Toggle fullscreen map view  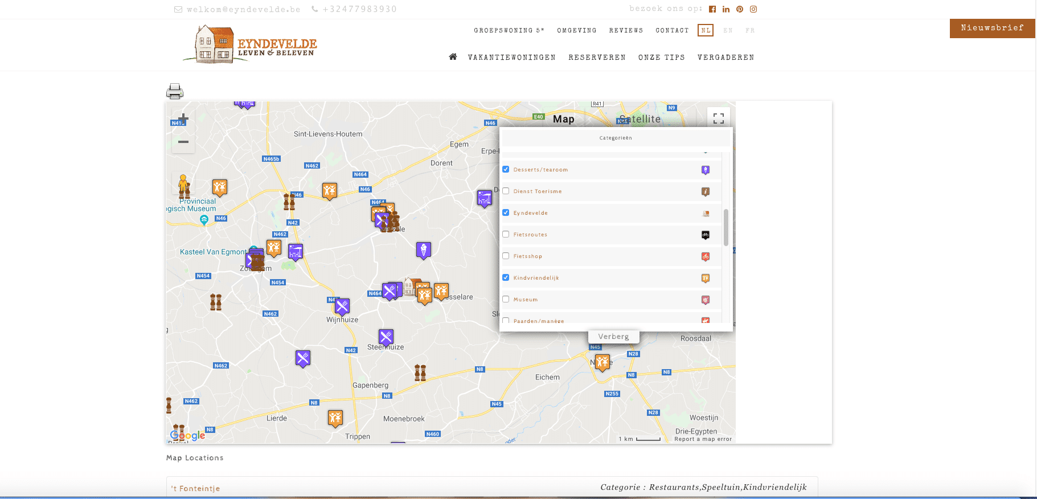tap(719, 118)
